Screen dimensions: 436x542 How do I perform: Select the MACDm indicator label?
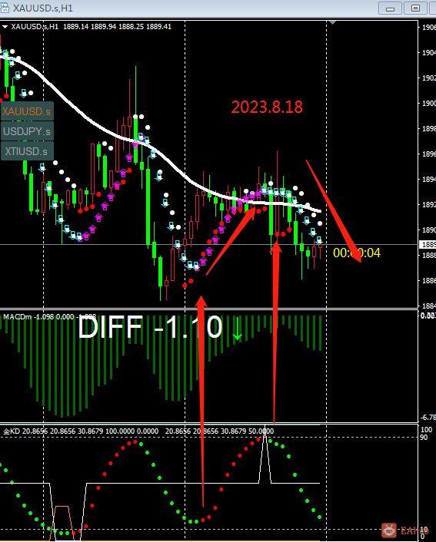(x=18, y=316)
